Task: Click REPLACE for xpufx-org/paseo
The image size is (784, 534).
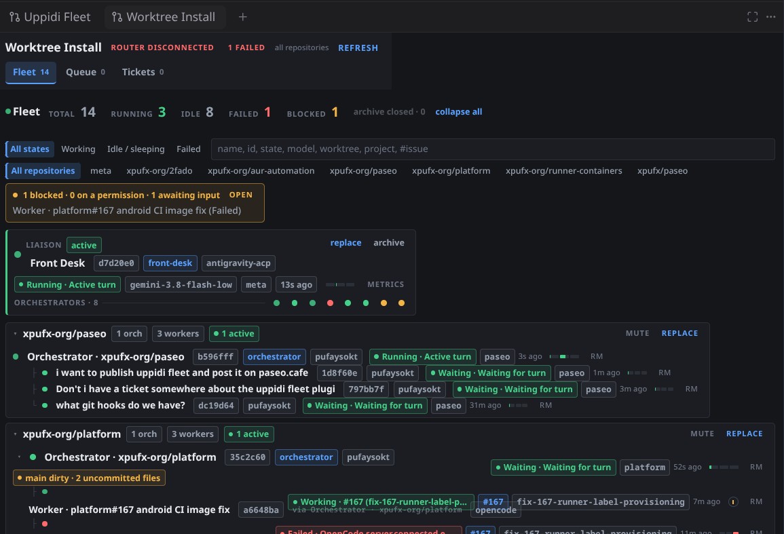Action: [x=679, y=334]
